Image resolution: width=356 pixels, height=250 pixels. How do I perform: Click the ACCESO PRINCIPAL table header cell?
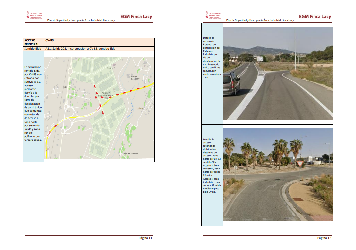(x=33, y=42)
